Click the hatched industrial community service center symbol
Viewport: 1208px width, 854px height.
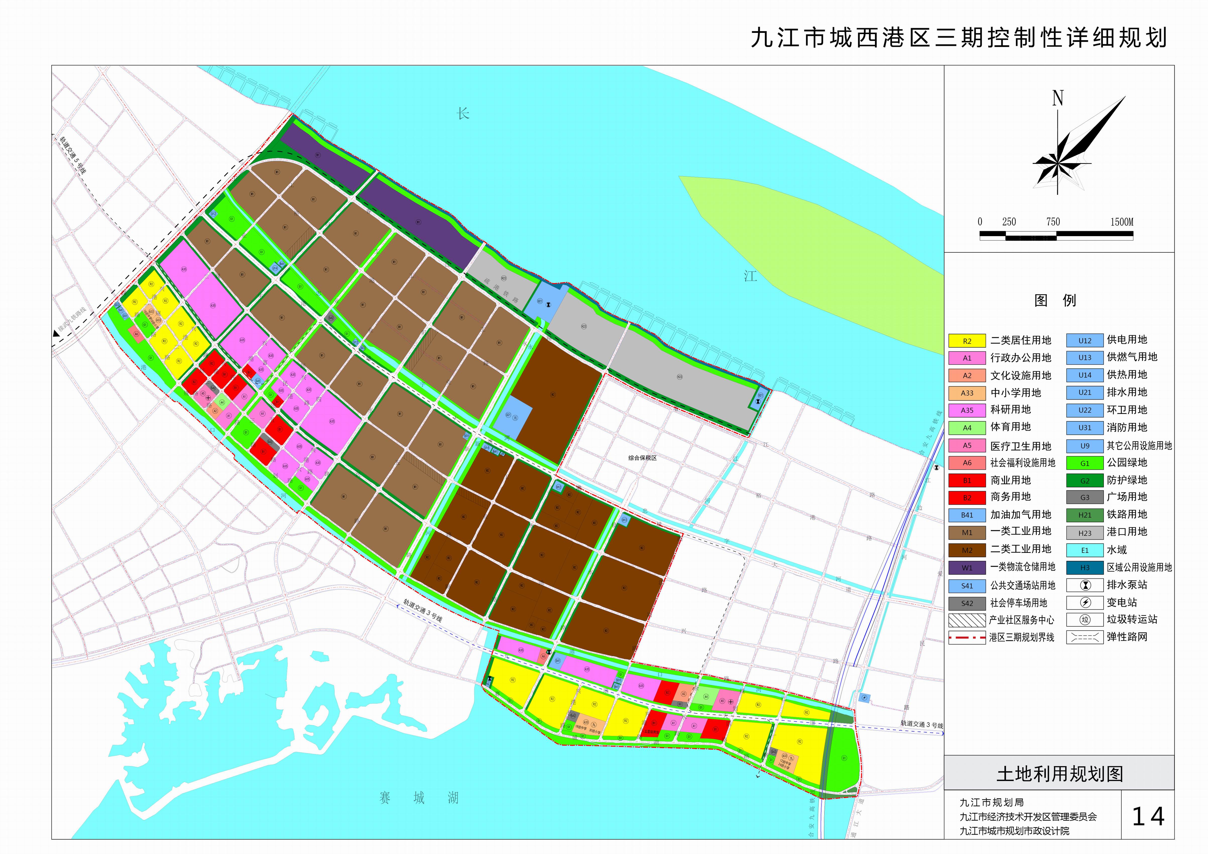point(967,620)
